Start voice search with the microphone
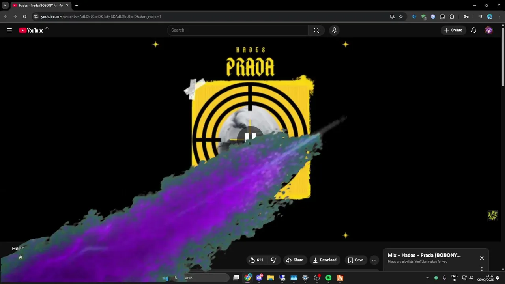This screenshot has width=505, height=284. tap(334, 30)
